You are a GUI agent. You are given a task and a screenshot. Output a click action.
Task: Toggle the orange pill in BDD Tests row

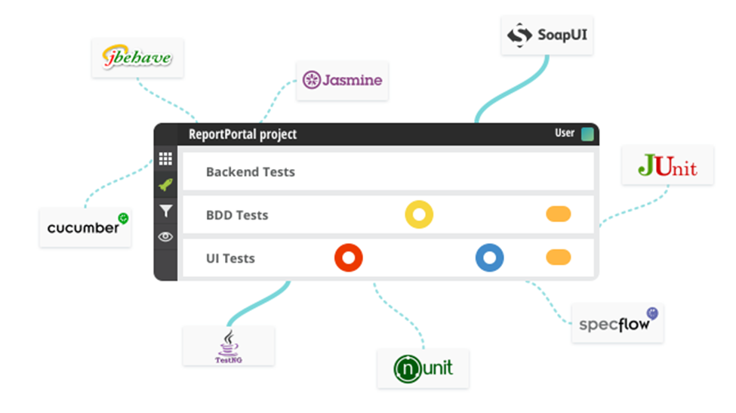coord(559,214)
